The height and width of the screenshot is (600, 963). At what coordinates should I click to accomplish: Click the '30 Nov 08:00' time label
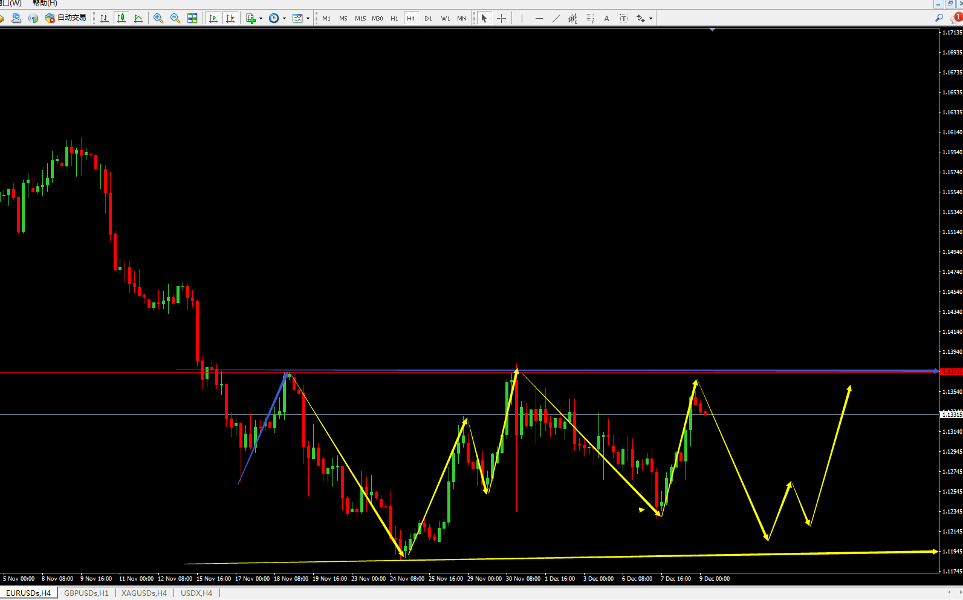point(523,579)
